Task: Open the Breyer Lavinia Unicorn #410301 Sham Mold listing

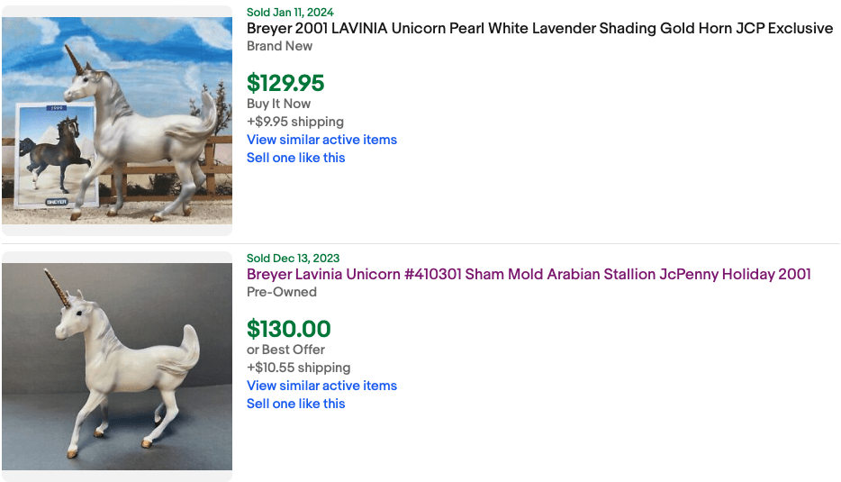Action: point(529,275)
